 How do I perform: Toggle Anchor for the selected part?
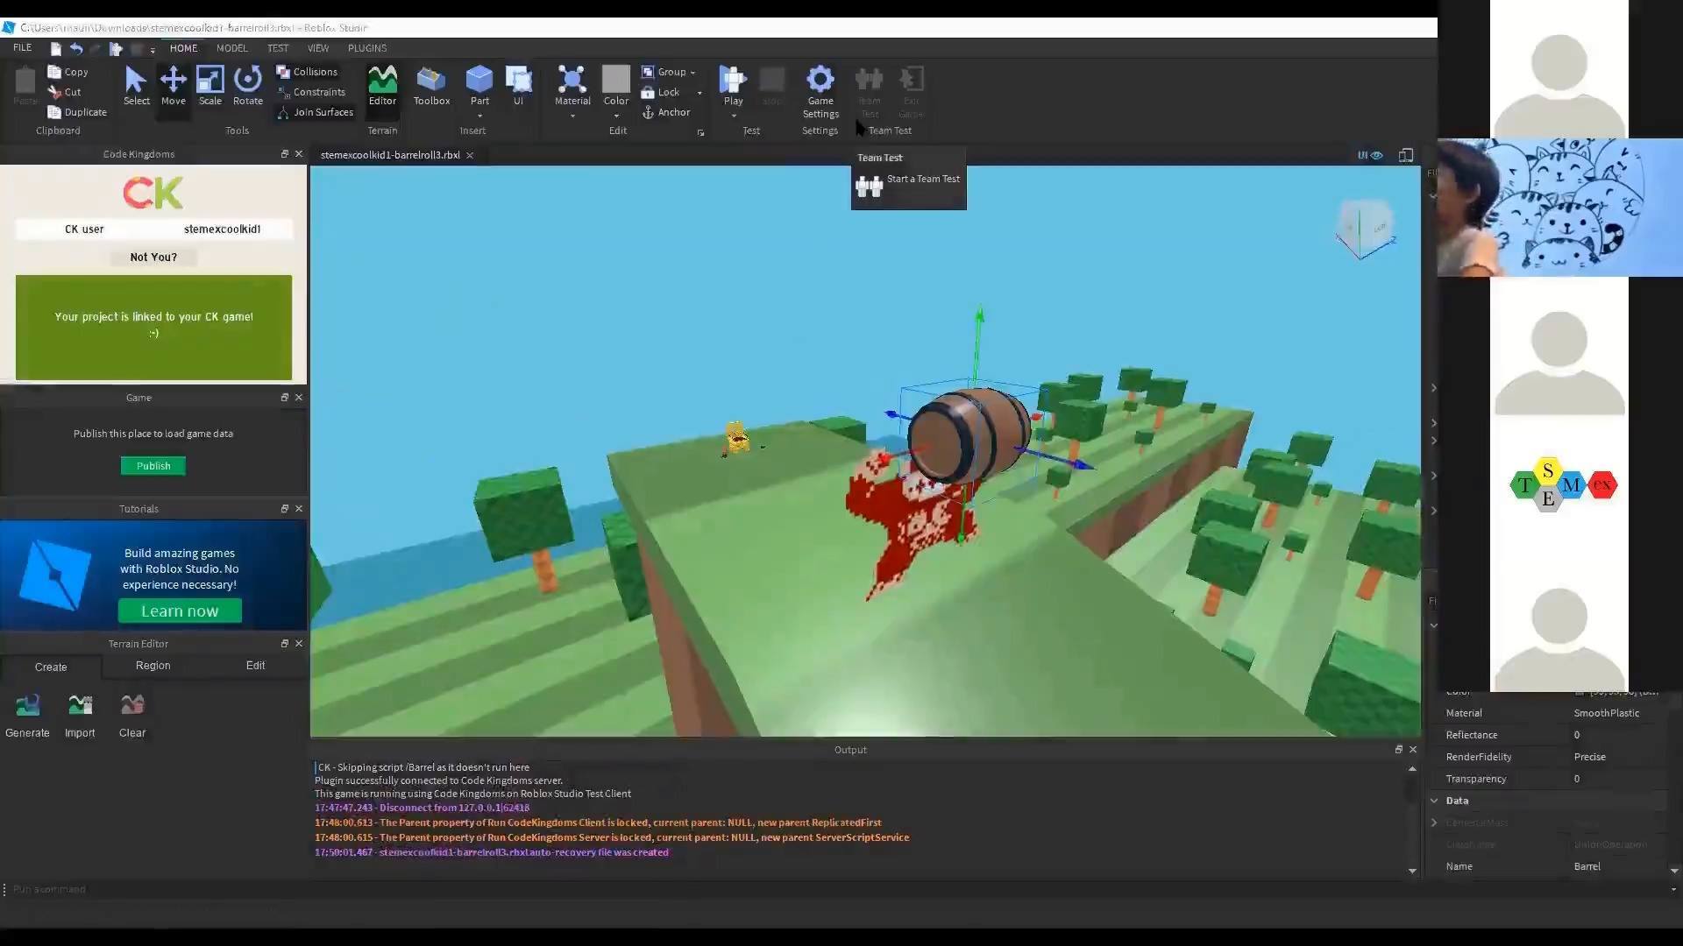click(666, 112)
